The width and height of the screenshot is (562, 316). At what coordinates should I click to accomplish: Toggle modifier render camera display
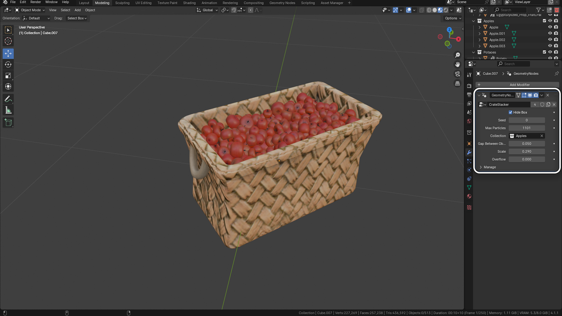point(536,95)
